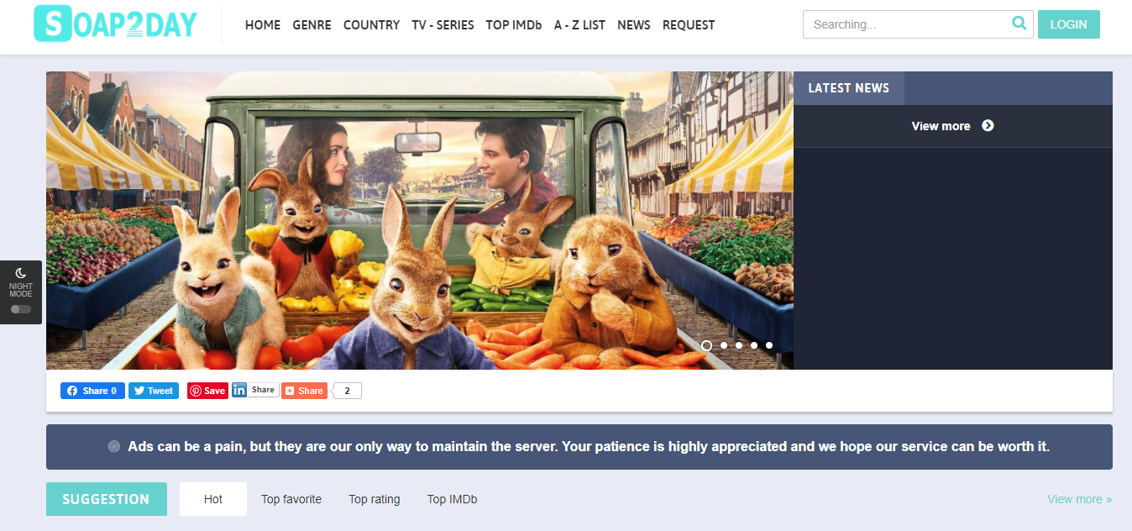Select the Latest News tab
Screen dimensions: 1132x531
[848, 88]
